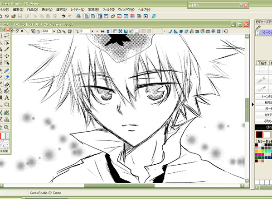272x199 pixels.
Task: Open the ウィンドウ(W) Window menu
Action: (x=126, y=9)
